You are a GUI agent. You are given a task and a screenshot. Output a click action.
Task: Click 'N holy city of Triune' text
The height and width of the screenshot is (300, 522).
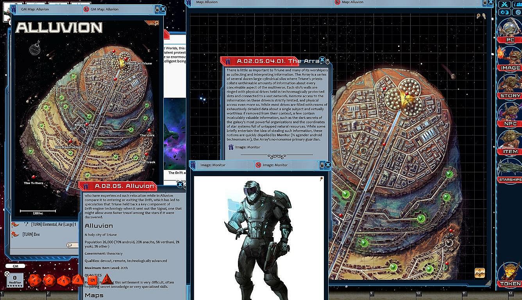100,235
